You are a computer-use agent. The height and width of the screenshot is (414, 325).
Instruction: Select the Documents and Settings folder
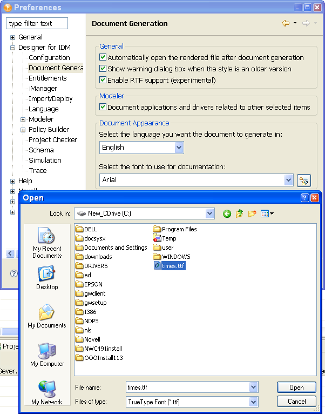(111, 248)
